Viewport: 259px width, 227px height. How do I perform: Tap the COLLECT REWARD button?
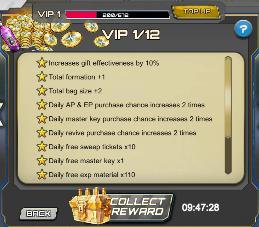[x=121, y=206]
